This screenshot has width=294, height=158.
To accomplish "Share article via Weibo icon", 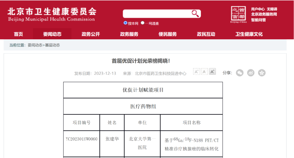I will (x=251, y=73).
